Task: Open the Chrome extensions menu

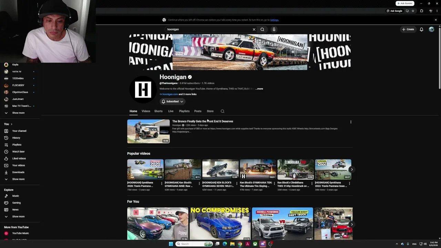Action: (x=421, y=11)
